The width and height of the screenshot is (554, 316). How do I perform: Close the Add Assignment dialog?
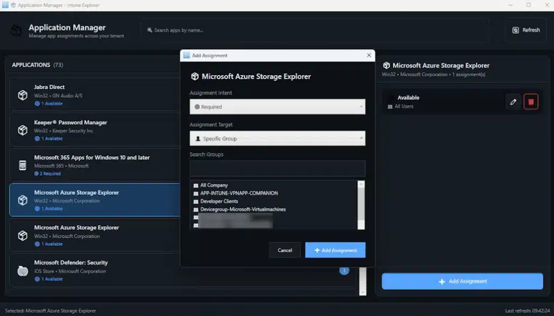point(369,55)
